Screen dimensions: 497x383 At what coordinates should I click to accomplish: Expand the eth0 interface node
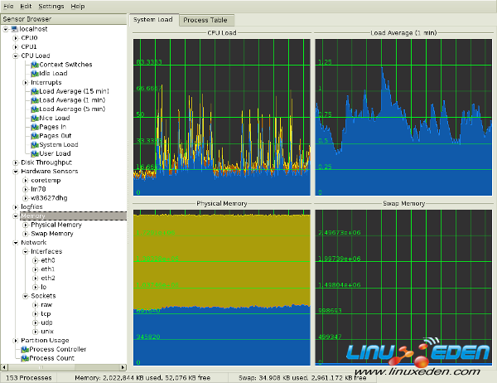coord(36,260)
